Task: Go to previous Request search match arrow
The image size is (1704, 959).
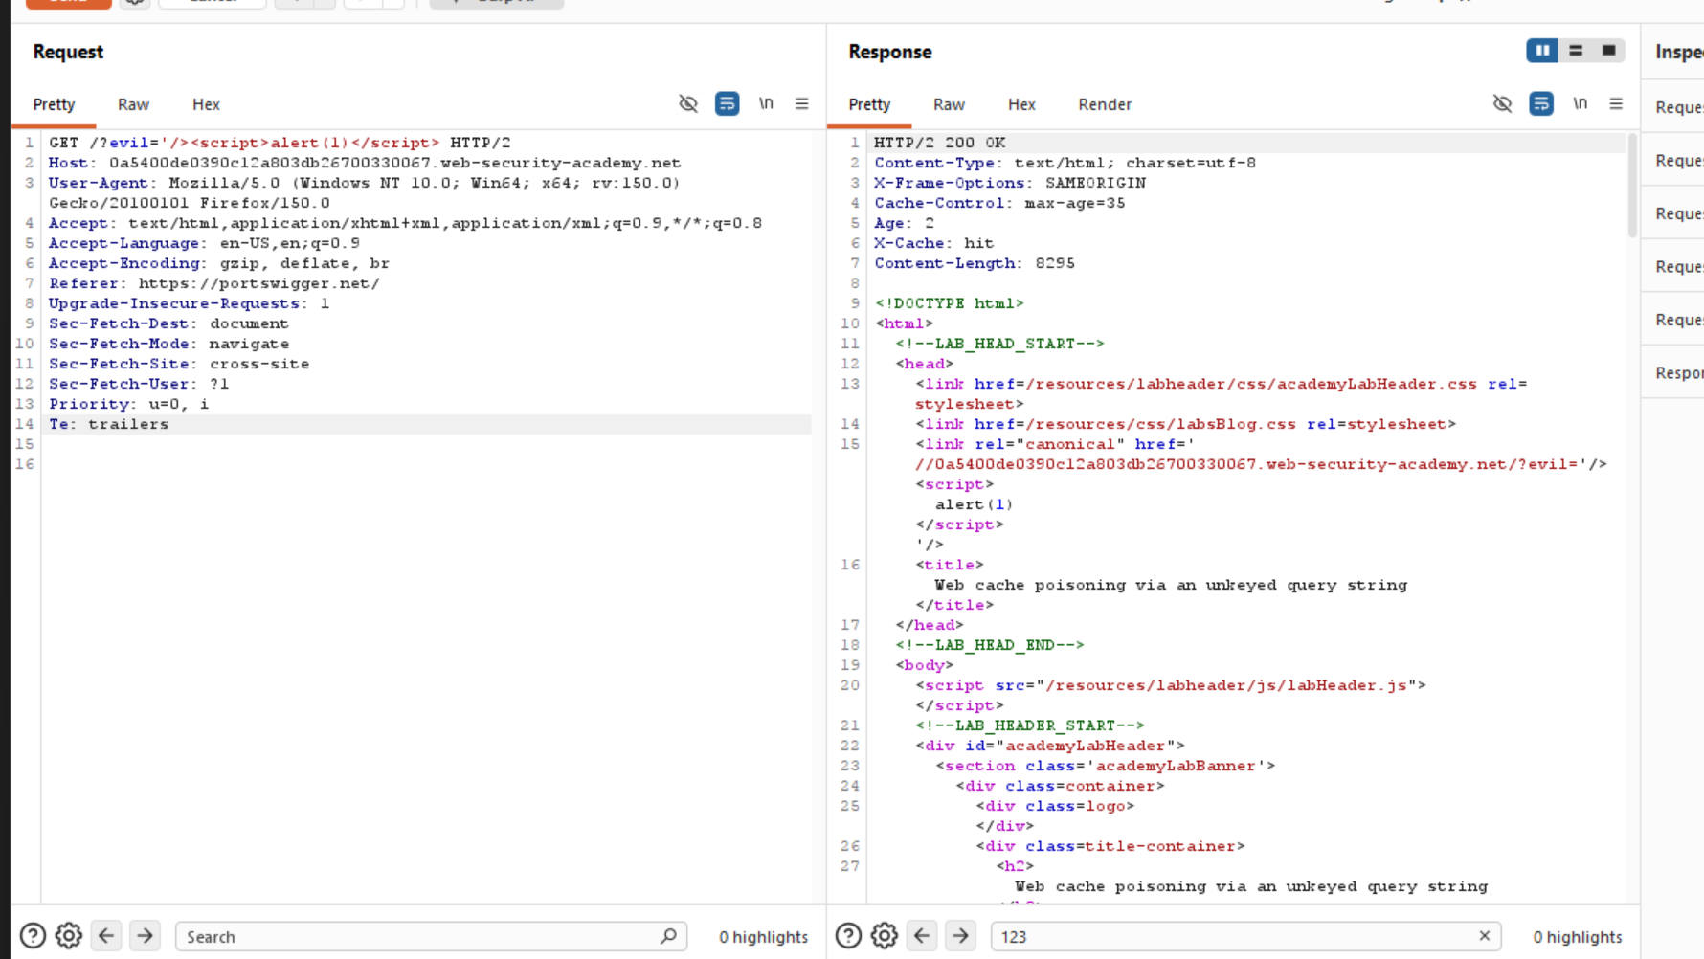Action: click(106, 936)
